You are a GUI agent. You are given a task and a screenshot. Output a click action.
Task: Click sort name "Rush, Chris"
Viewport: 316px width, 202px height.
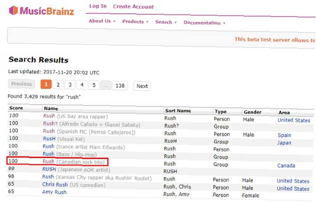click(177, 187)
